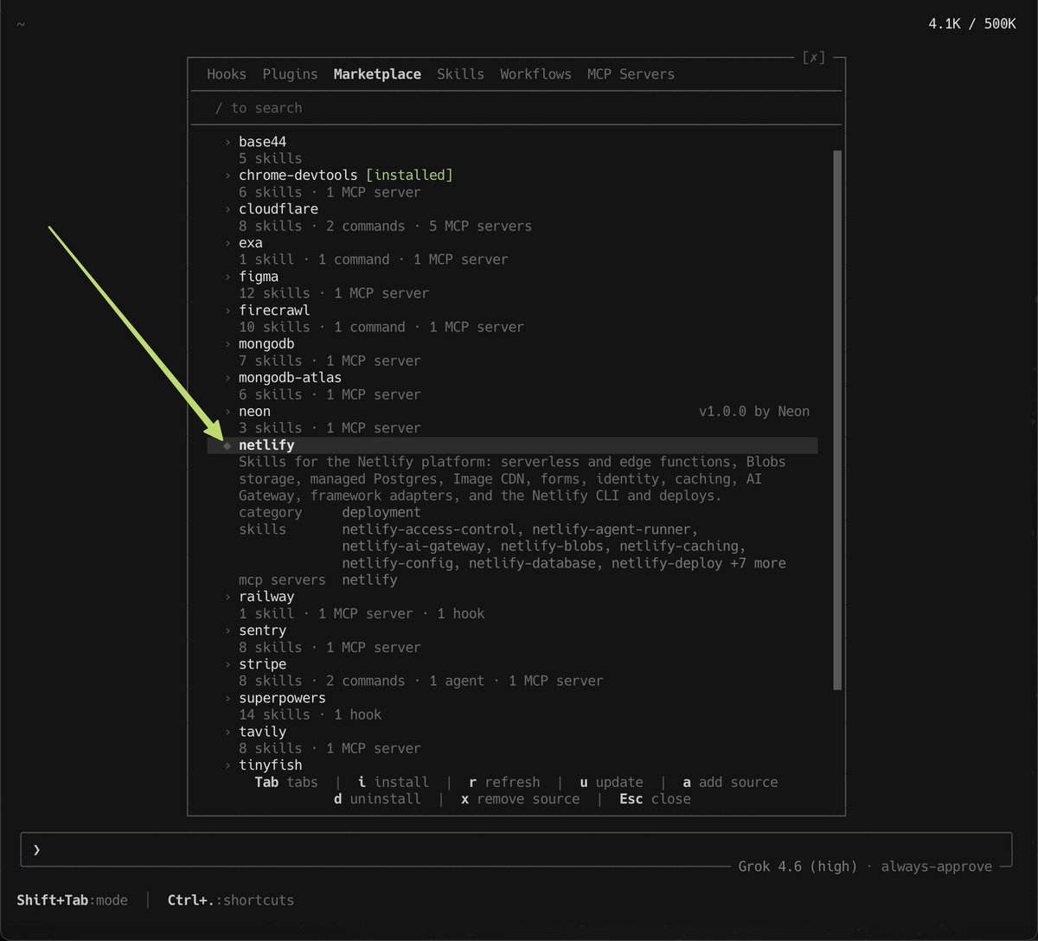Select the base44 plugin name
1038x941 pixels.
pos(262,142)
